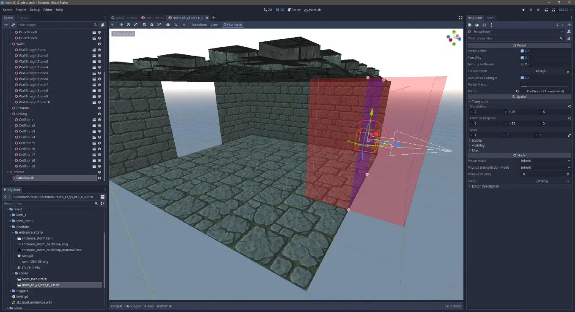
Task: Toggle Use Default Margin checkbox
Action: pyautogui.click(x=522, y=78)
